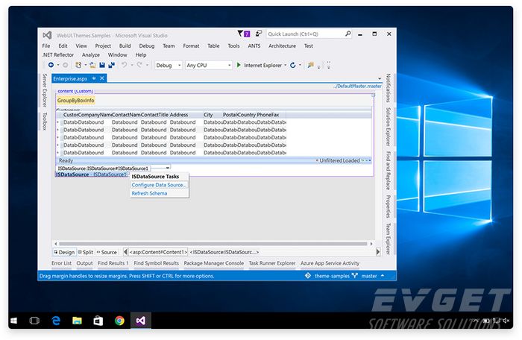Click the Navigate Forward toolbar icon
Image resolution: width=522 pixels, height=340 pixels.
click(x=66, y=65)
